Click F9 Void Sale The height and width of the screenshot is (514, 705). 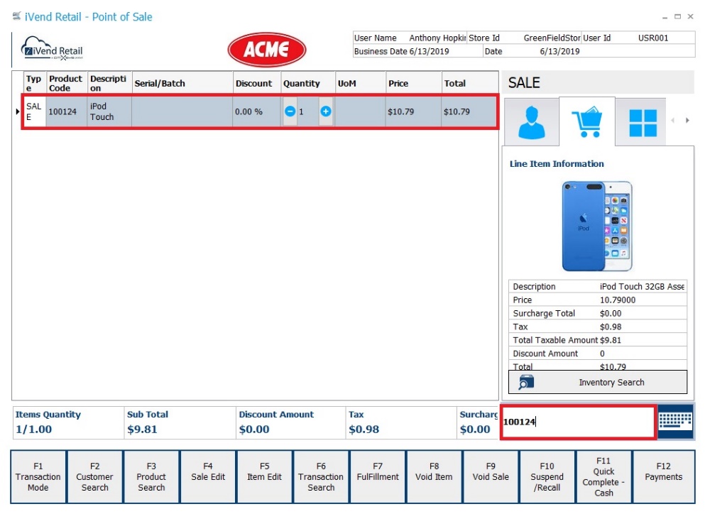pos(491,476)
